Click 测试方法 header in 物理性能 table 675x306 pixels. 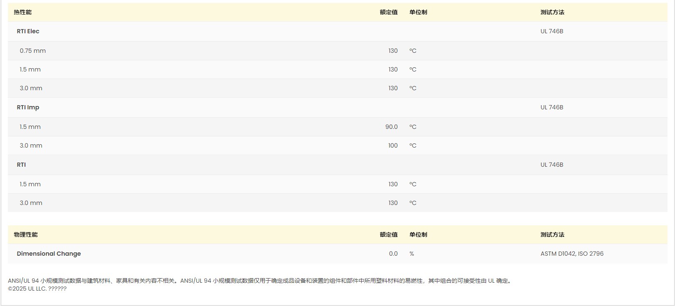coord(552,235)
